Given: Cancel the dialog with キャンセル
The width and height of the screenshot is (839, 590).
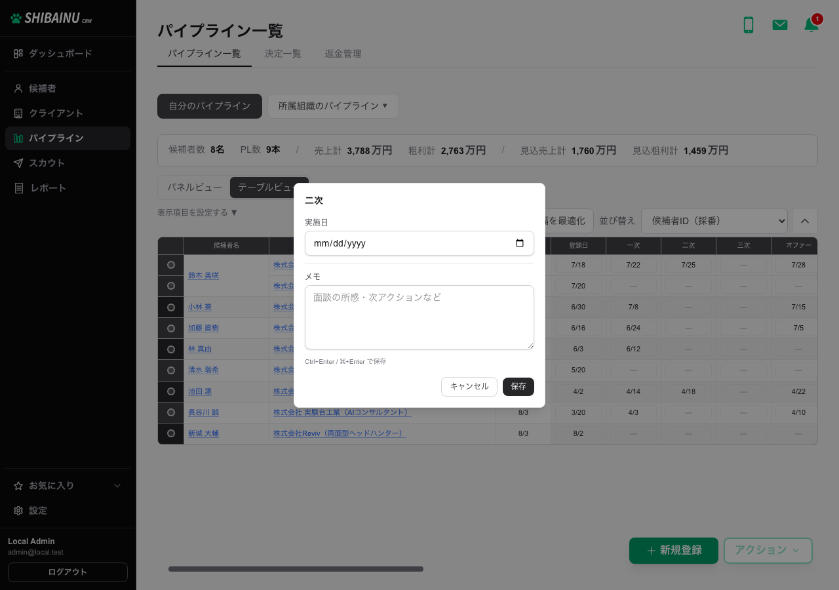Looking at the screenshot, I should tap(469, 387).
